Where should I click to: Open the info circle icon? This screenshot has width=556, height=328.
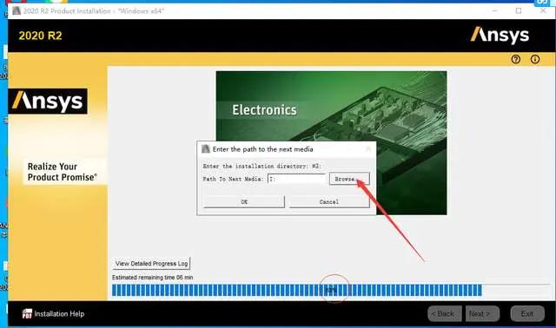point(535,59)
